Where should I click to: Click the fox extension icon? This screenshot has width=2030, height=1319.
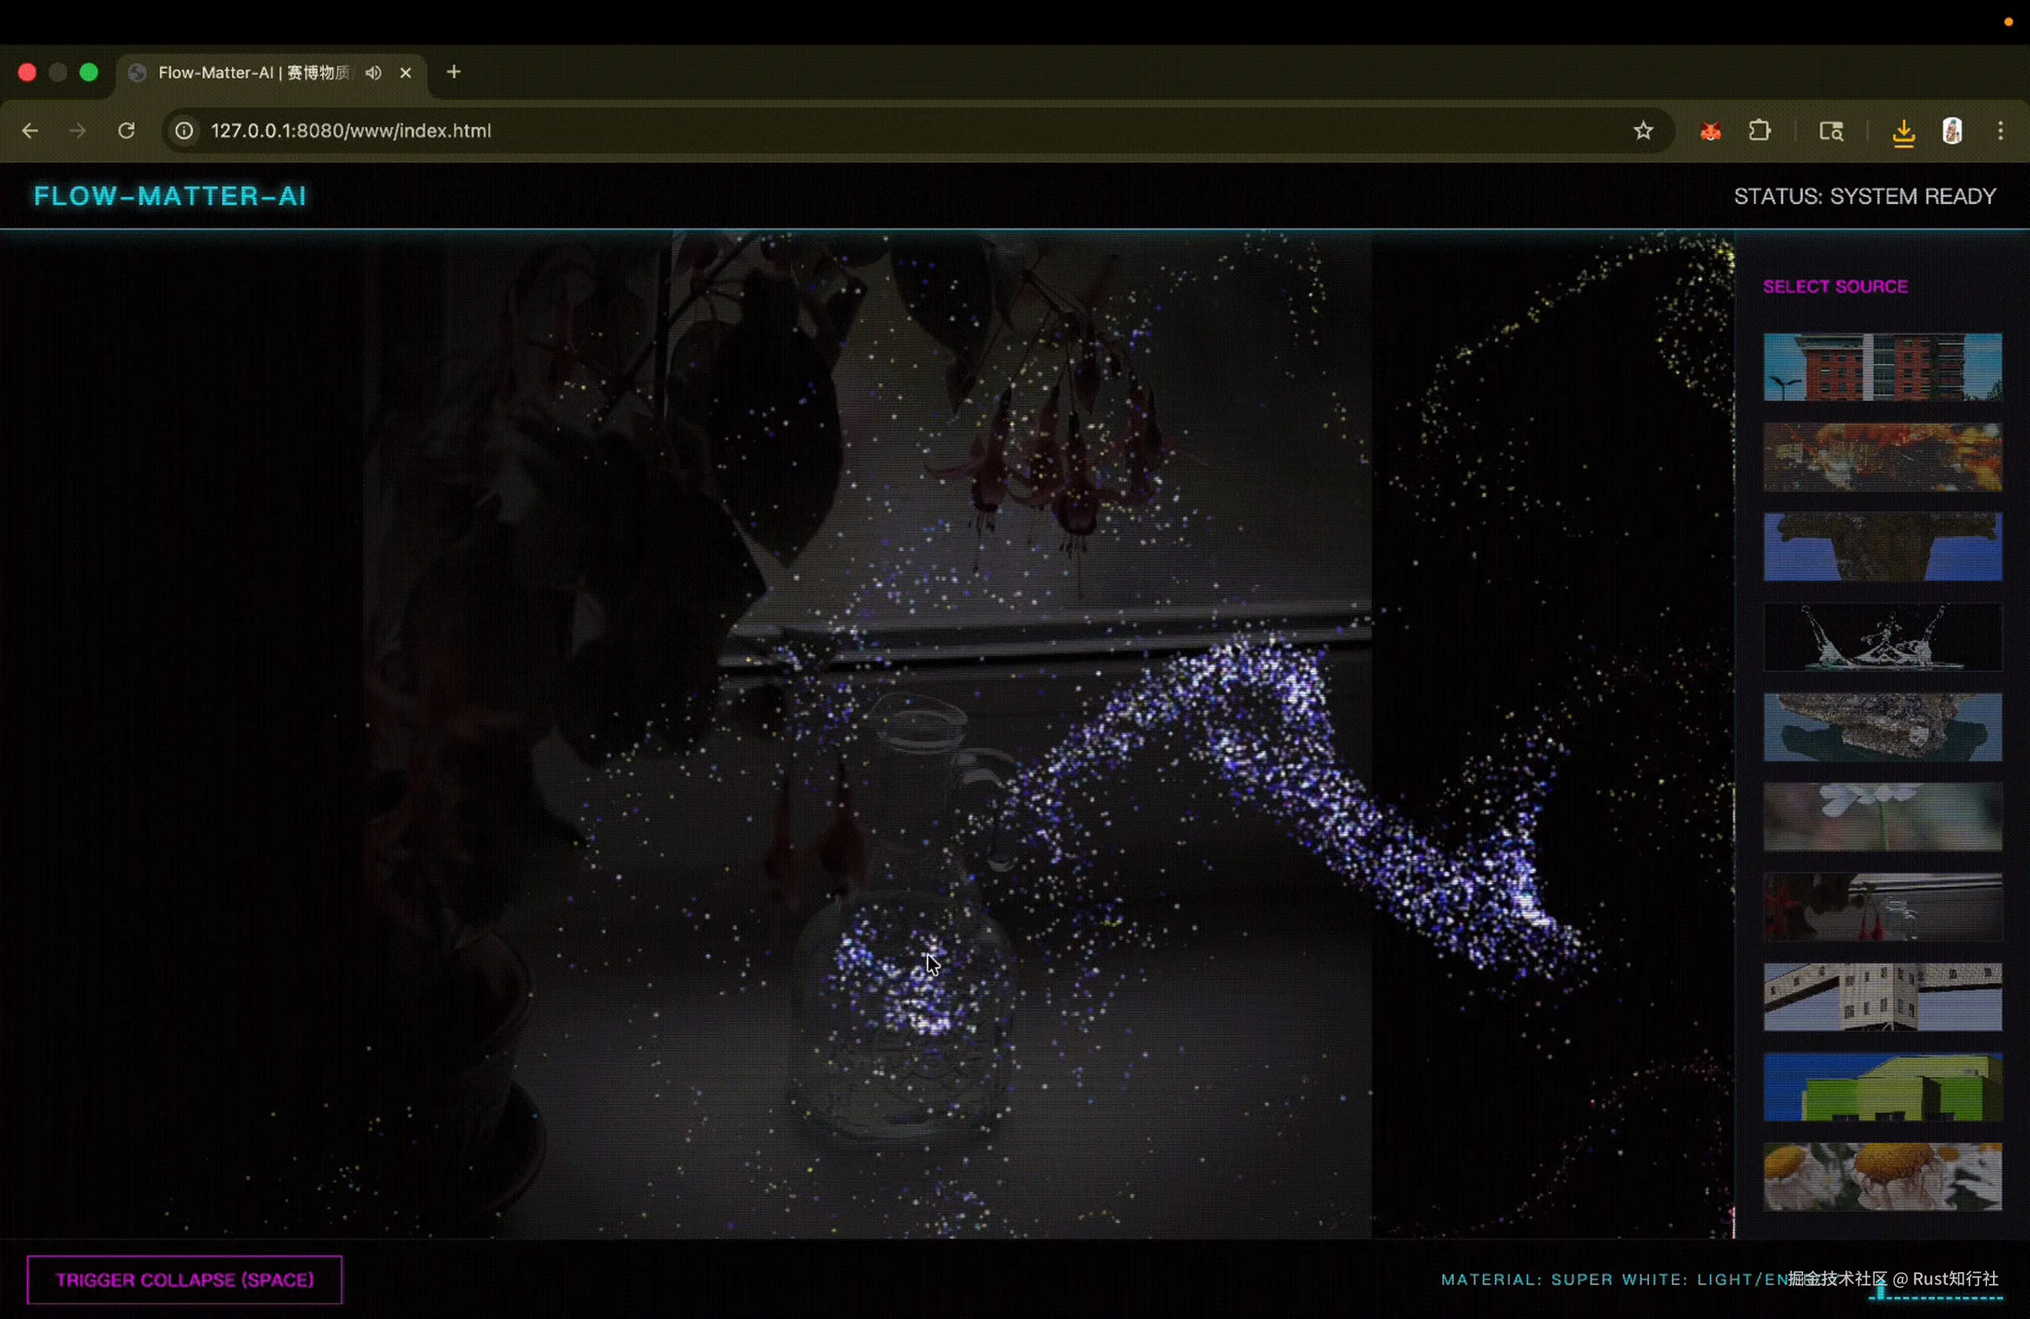tap(1710, 132)
